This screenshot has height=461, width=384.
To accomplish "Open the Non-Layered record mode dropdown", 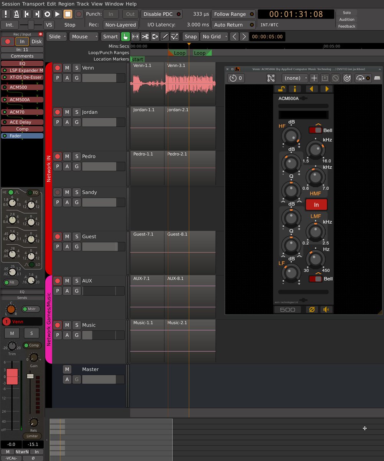I will (x=120, y=25).
